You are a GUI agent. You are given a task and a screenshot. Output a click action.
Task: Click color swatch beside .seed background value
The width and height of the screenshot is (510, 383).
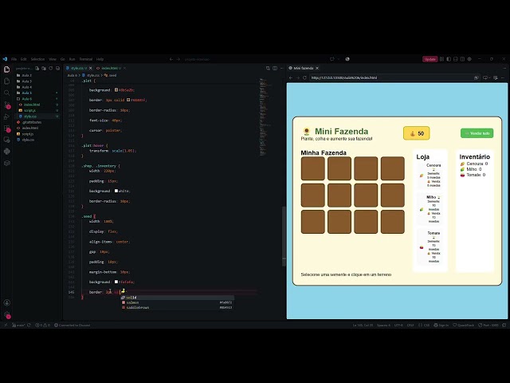(x=116, y=282)
